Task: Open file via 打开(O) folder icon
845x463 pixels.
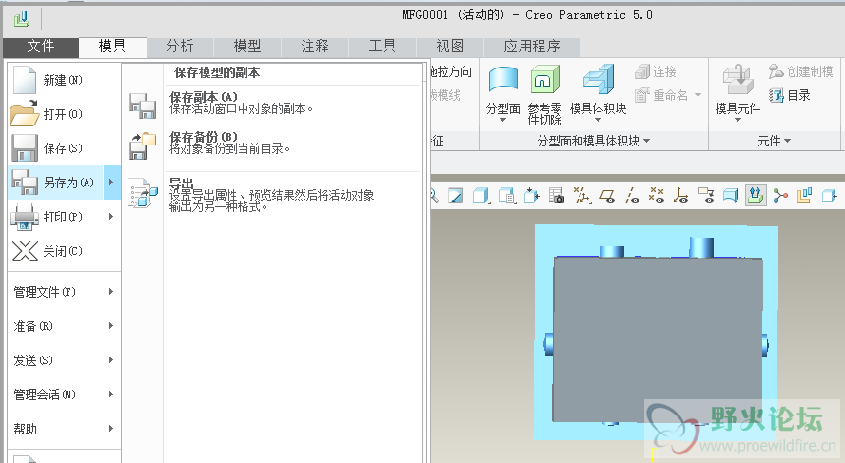Action: tap(24, 113)
